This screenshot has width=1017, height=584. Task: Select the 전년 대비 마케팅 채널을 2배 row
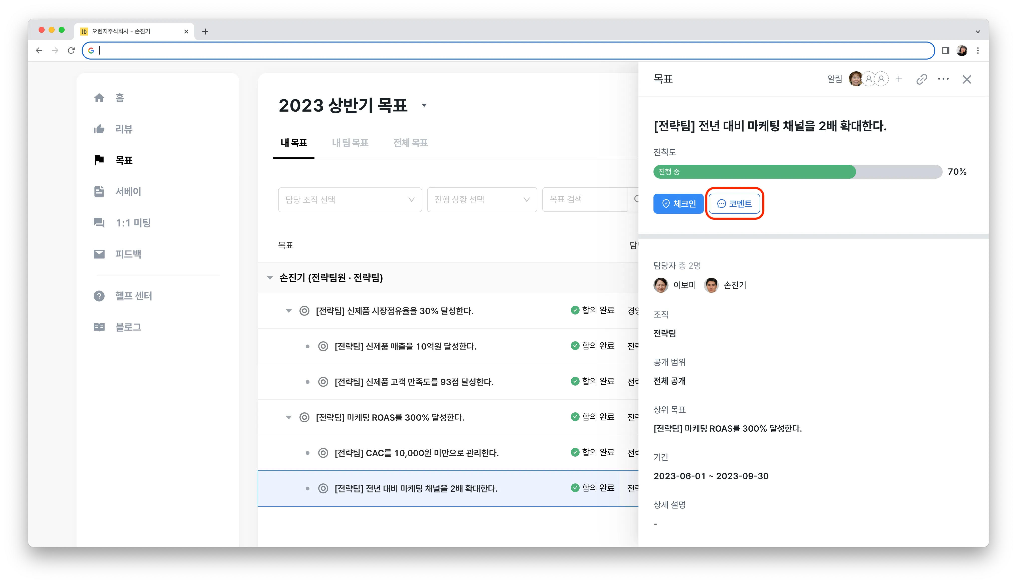448,488
